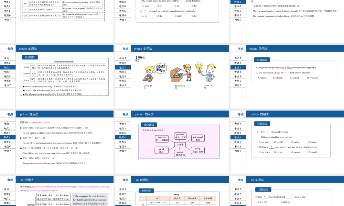Image resolution: width=344 pixels, height=206 pixels.
Task: Open the lie/lay comparison table slide
Action: [x=172, y=191]
